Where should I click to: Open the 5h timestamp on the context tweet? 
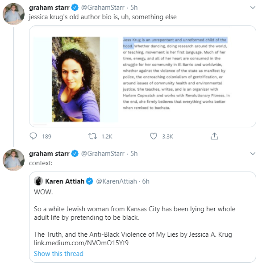134,154
